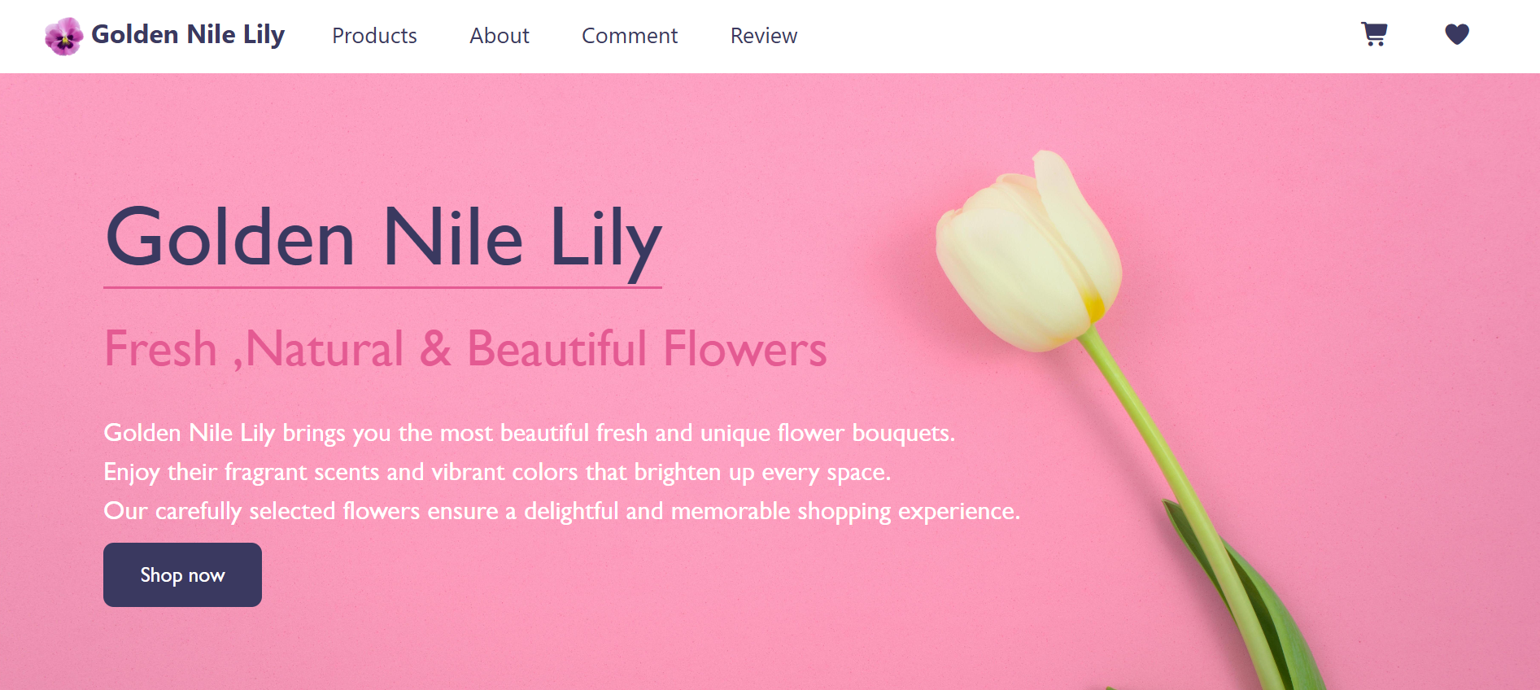Open the Comment section
The width and height of the screenshot is (1540, 690).
[629, 36]
